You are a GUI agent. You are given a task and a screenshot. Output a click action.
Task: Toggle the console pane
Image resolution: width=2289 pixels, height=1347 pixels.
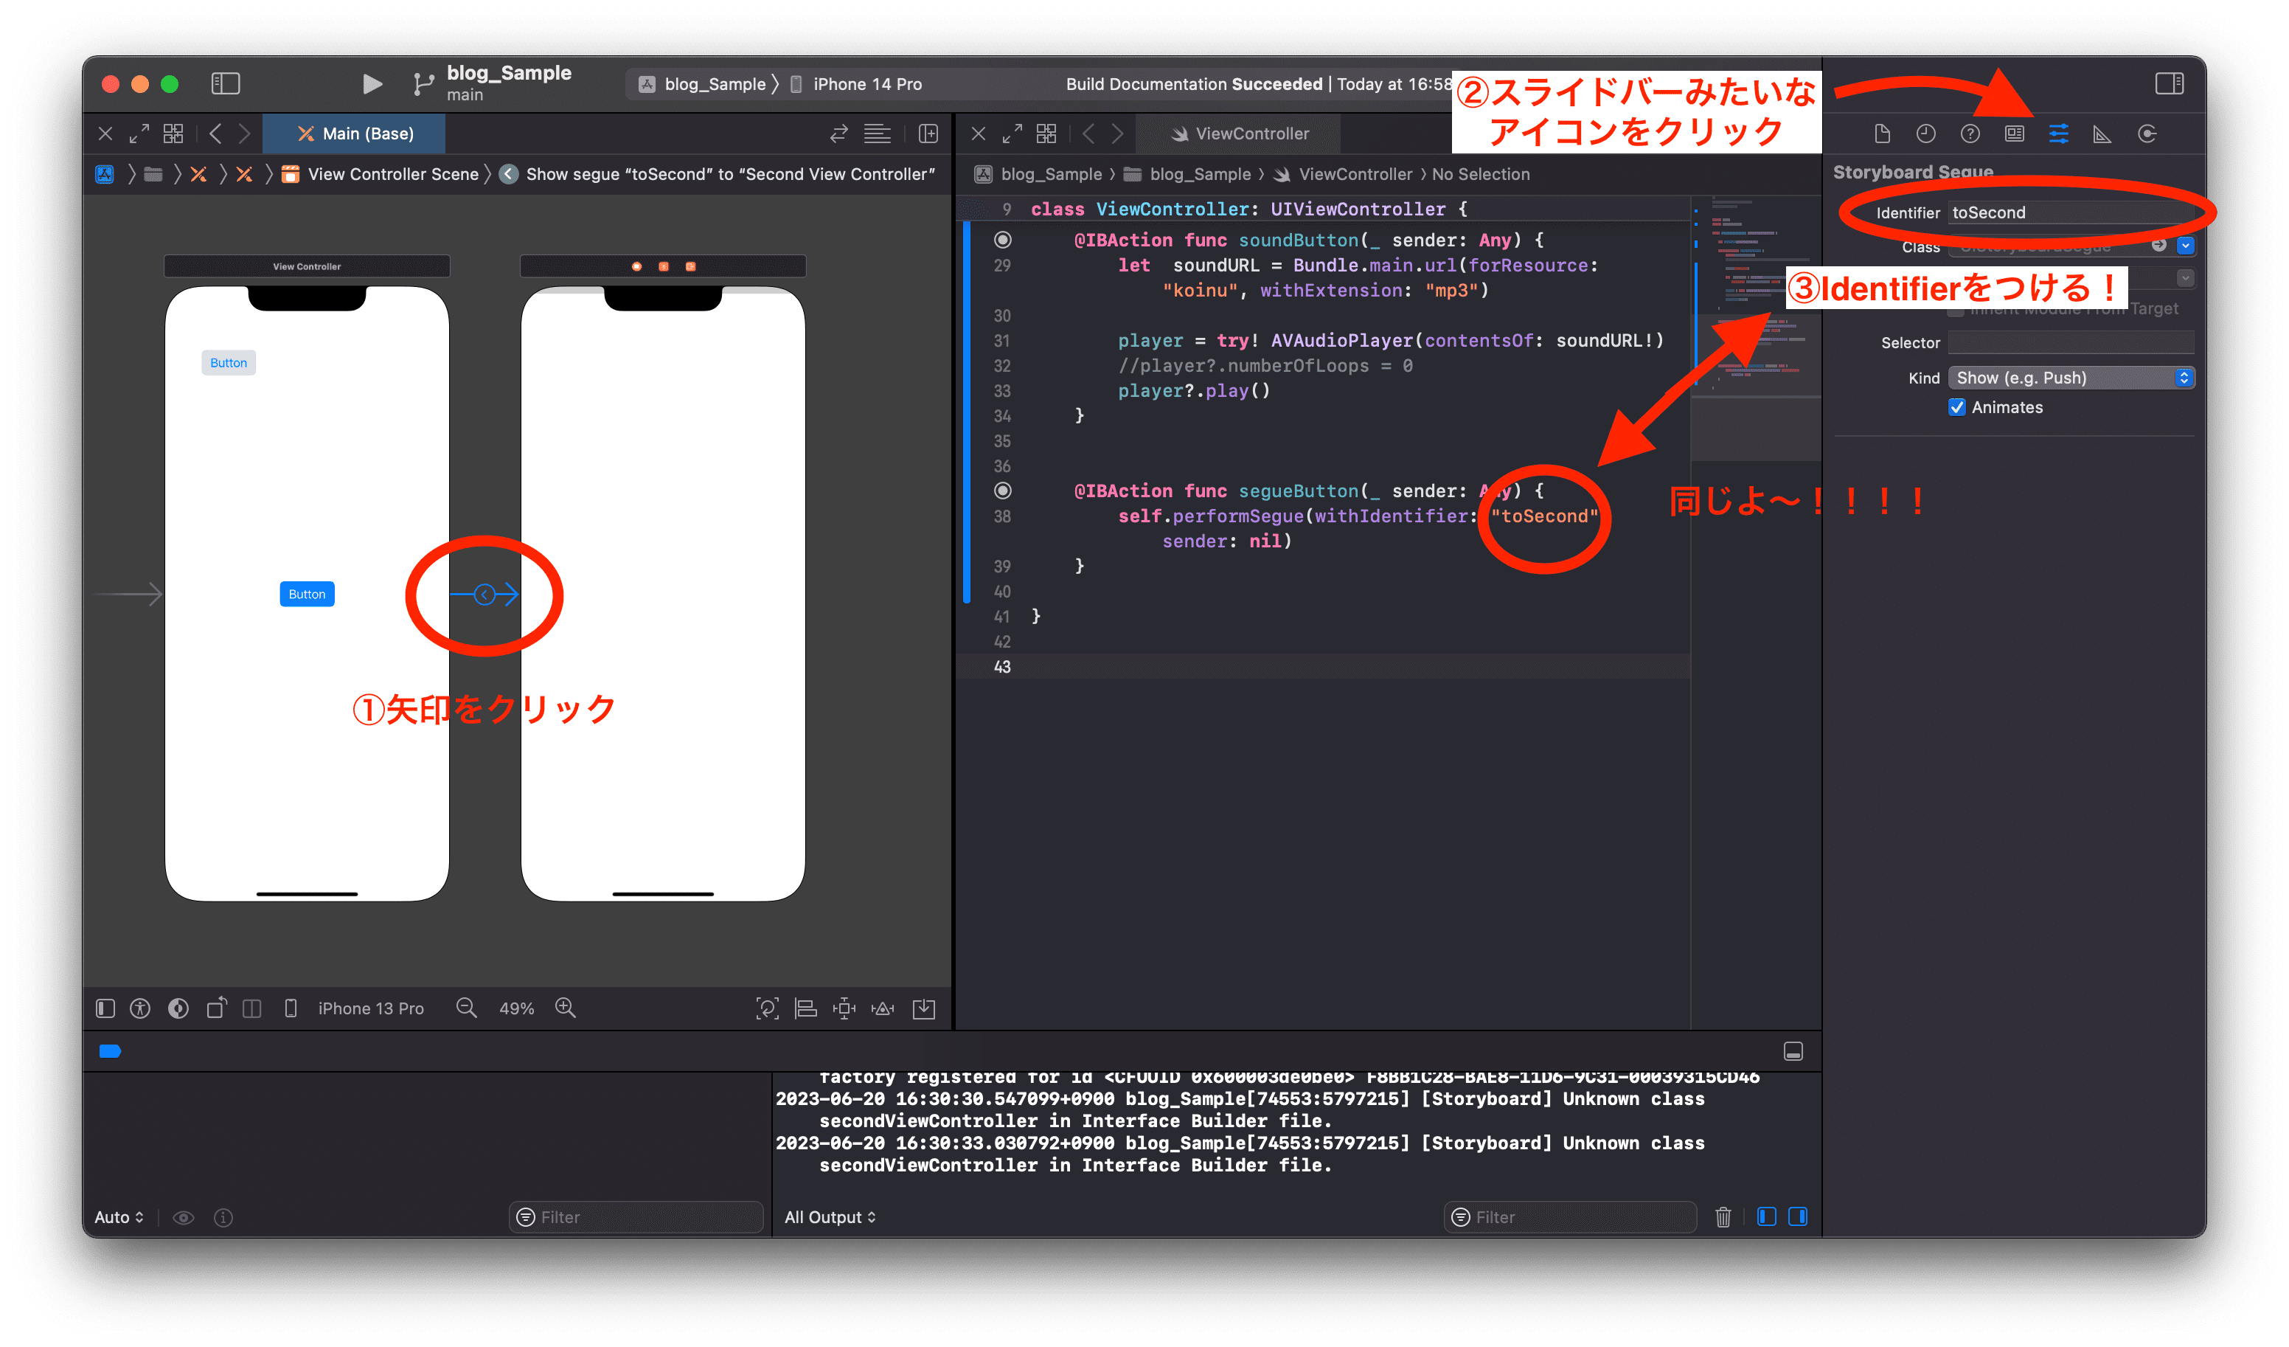(x=1798, y=1217)
